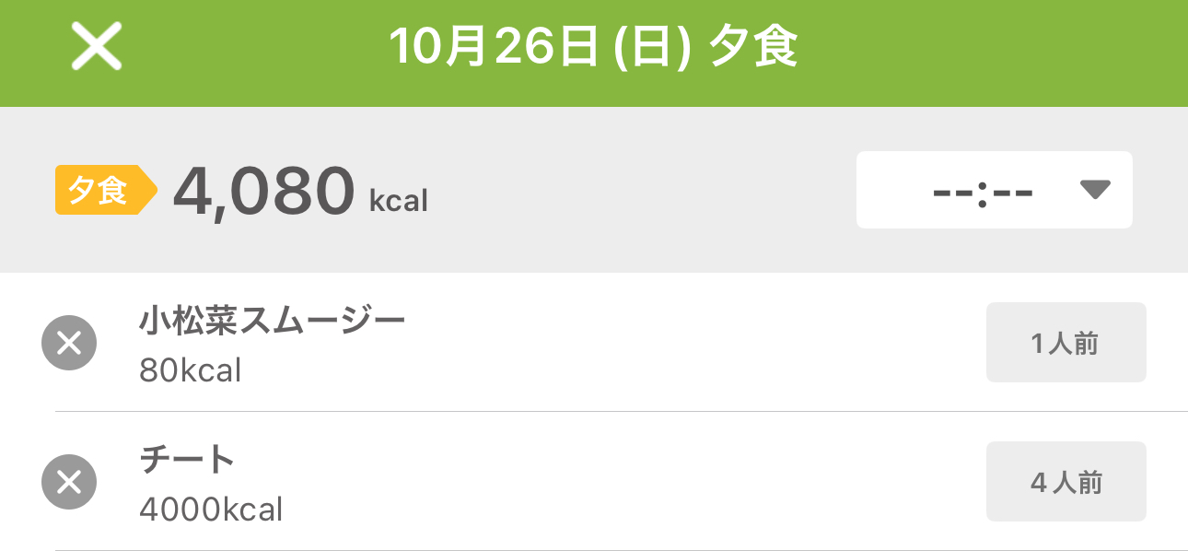Click the 夕食 word in the header title

752,47
